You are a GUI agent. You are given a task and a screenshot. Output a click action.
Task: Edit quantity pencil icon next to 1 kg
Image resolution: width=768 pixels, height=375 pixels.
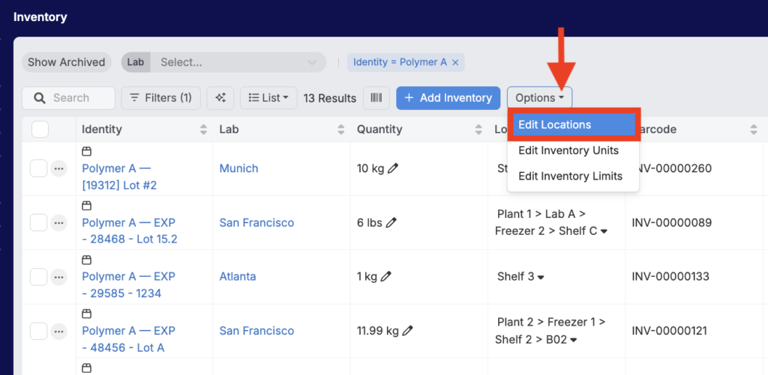[x=386, y=277]
